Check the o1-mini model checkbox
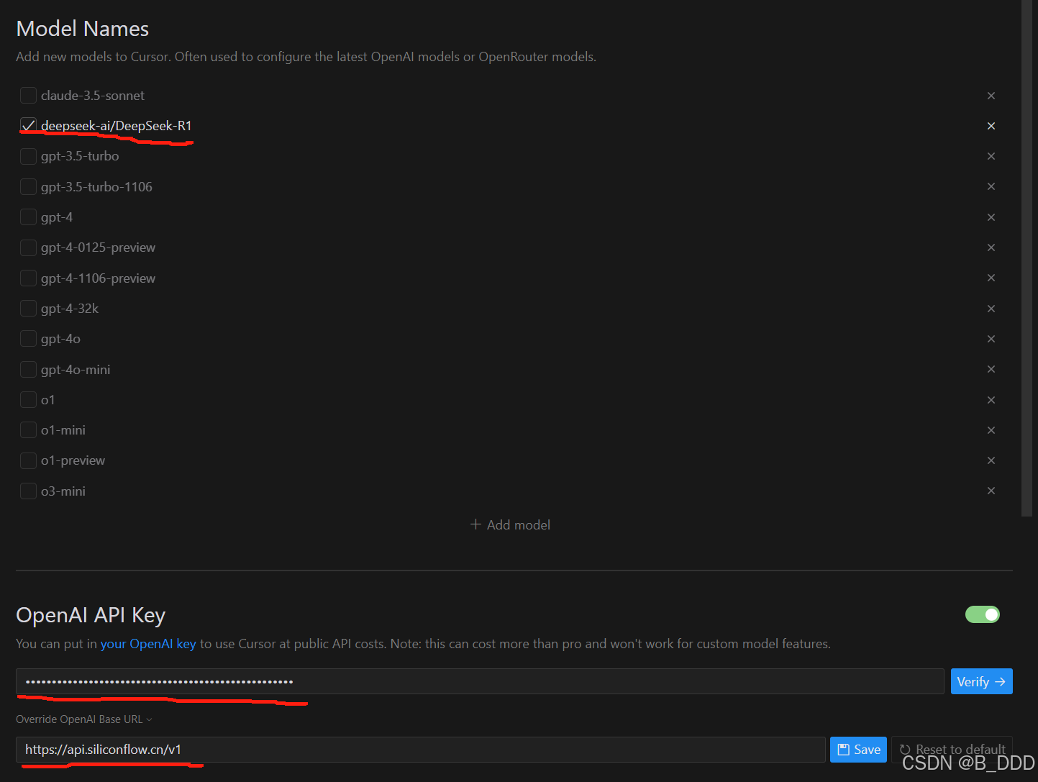The width and height of the screenshot is (1038, 782). pyautogui.click(x=28, y=429)
